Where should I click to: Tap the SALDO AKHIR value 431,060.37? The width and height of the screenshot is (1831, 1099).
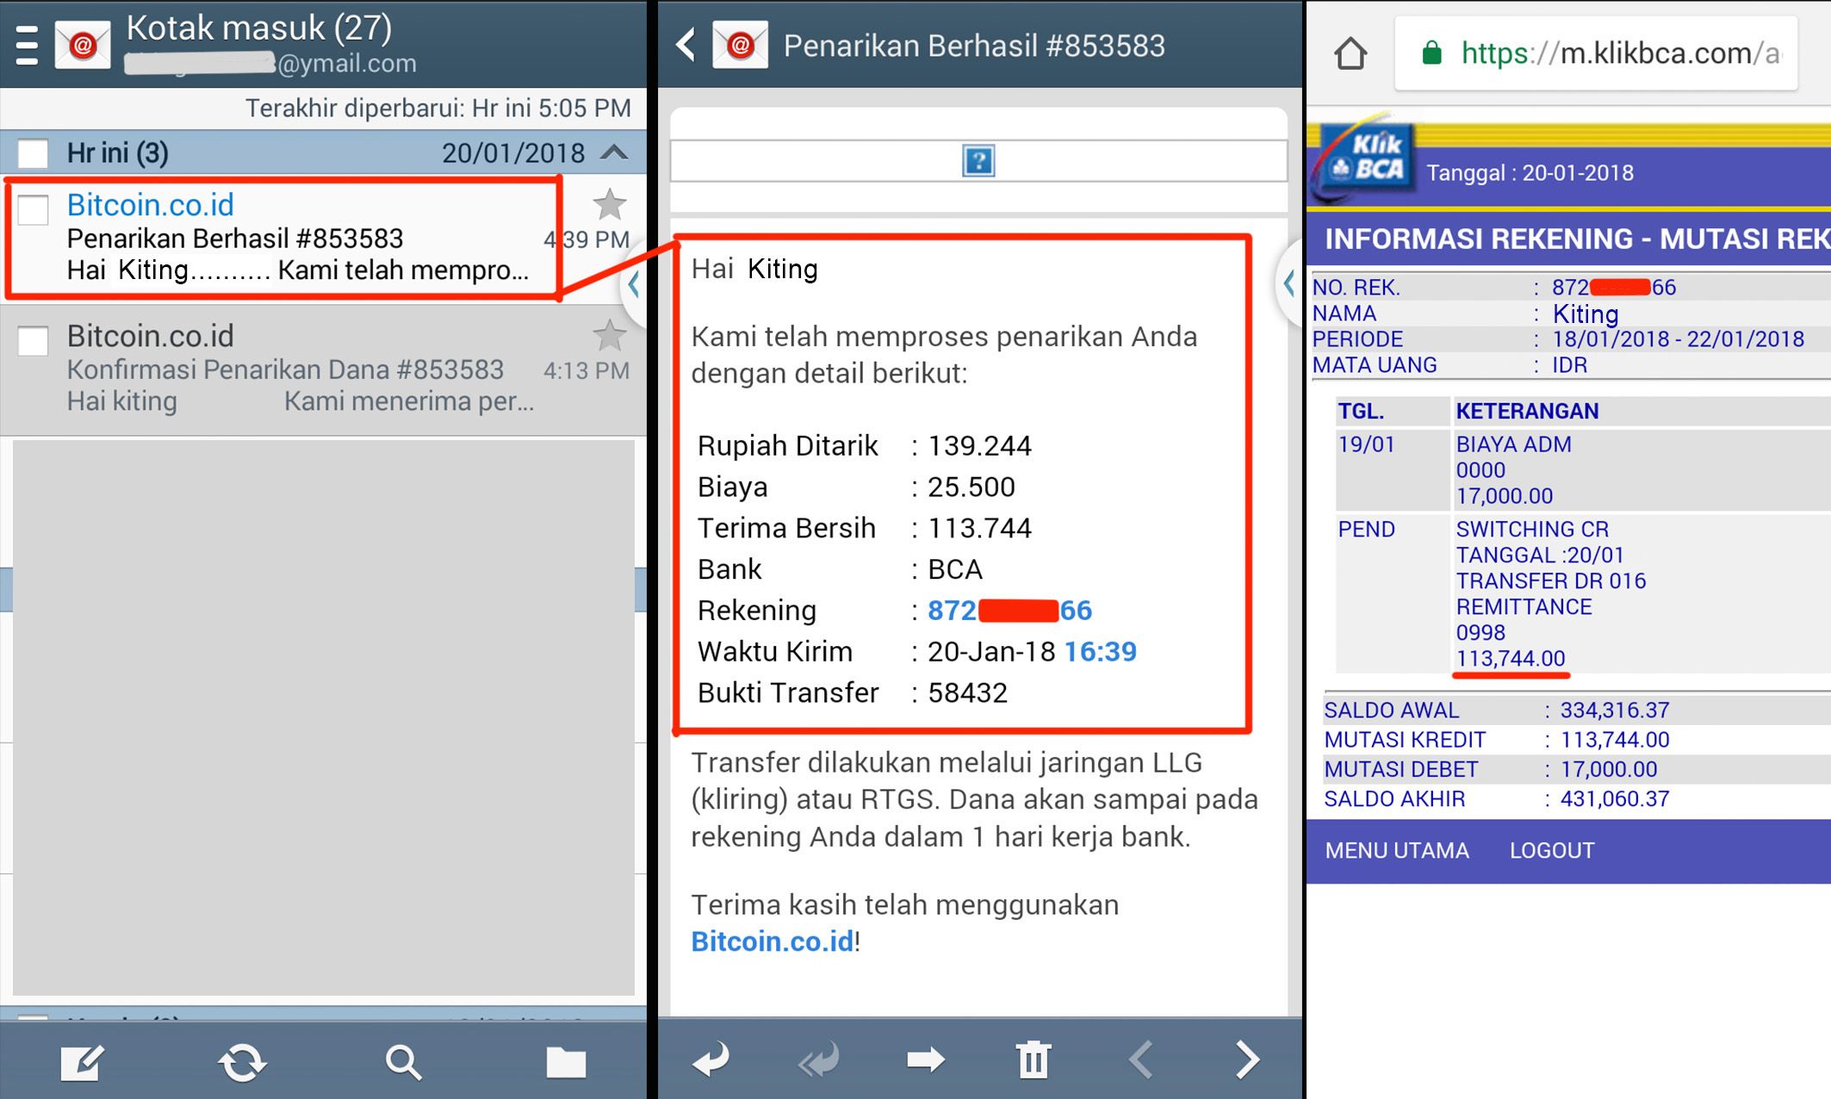[1615, 798]
